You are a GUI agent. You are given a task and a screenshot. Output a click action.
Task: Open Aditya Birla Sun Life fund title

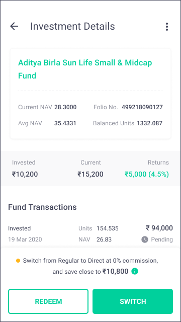click(x=85, y=69)
